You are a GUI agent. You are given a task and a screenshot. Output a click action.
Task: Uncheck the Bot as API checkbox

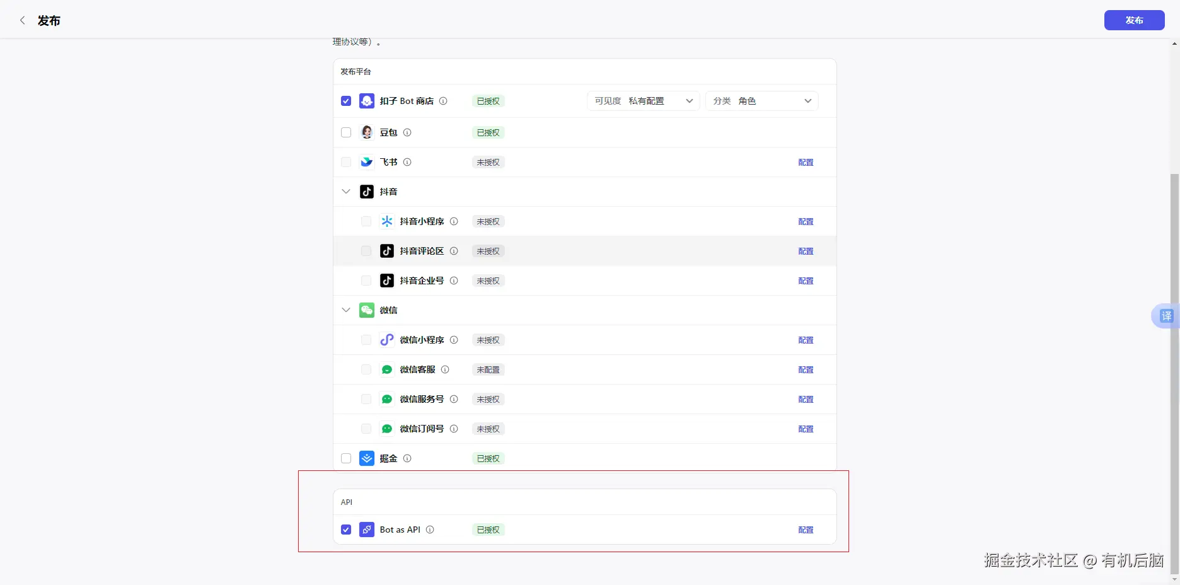coord(346,530)
